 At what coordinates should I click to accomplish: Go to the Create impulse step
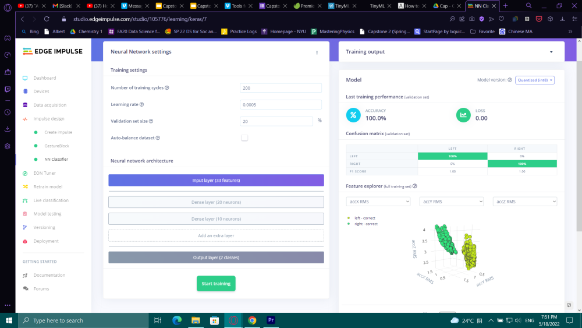click(x=58, y=132)
